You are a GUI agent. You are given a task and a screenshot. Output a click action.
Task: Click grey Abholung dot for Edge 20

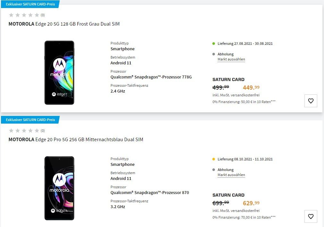(x=214, y=54)
